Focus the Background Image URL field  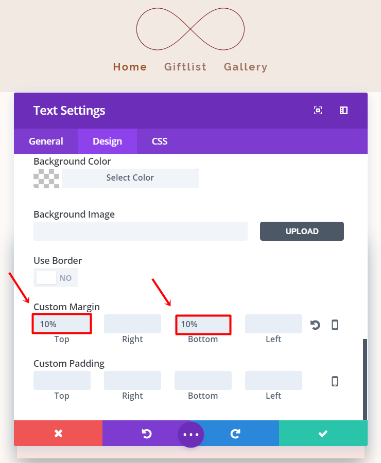pos(141,232)
